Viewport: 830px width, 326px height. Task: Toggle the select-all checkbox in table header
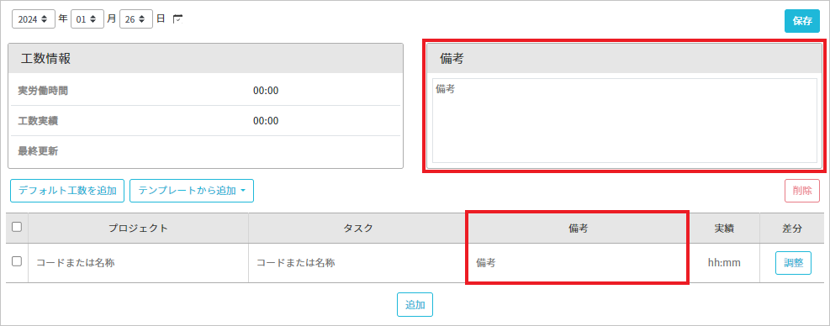(x=17, y=227)
